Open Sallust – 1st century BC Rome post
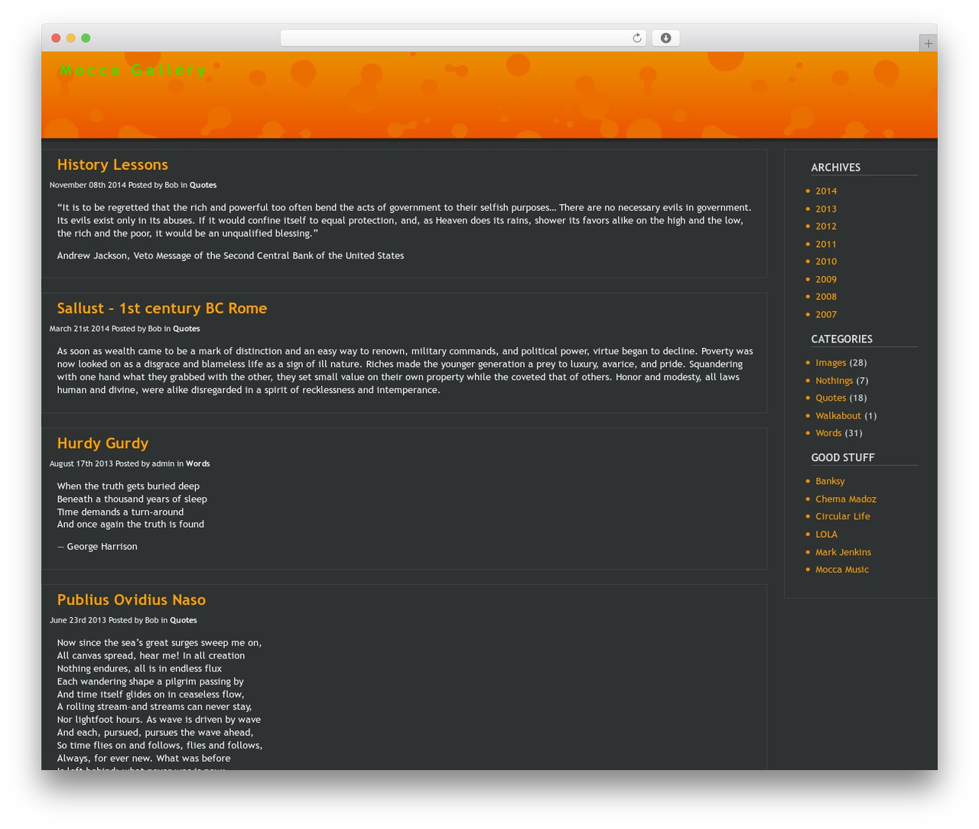Viewport: 979px width, 829px height. click(x=161, y=308)
